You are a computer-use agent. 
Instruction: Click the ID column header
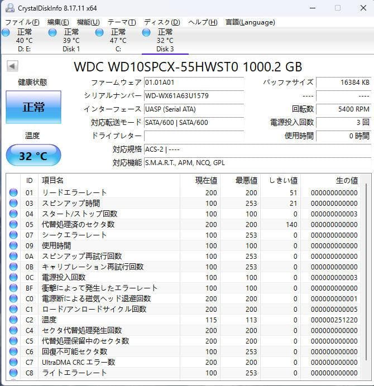tap(30, 180)
